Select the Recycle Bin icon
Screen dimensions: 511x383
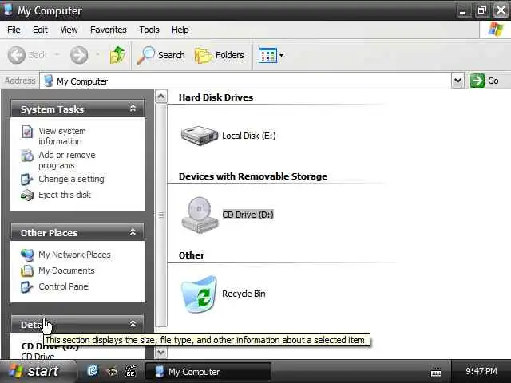pos(199,294)
